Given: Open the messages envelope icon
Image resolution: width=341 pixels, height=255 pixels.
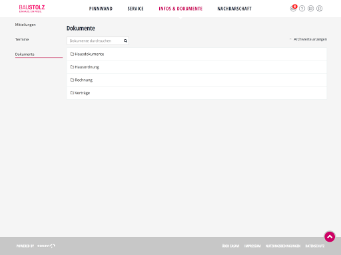Looking at the screenshot, I should 310,9.
